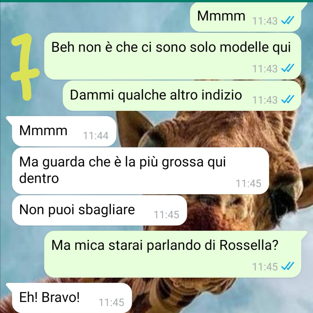Click the 11:45 timestamp on Non puoi sbagliare
This screenshot has height=313, width=313.
pos(166,215)
